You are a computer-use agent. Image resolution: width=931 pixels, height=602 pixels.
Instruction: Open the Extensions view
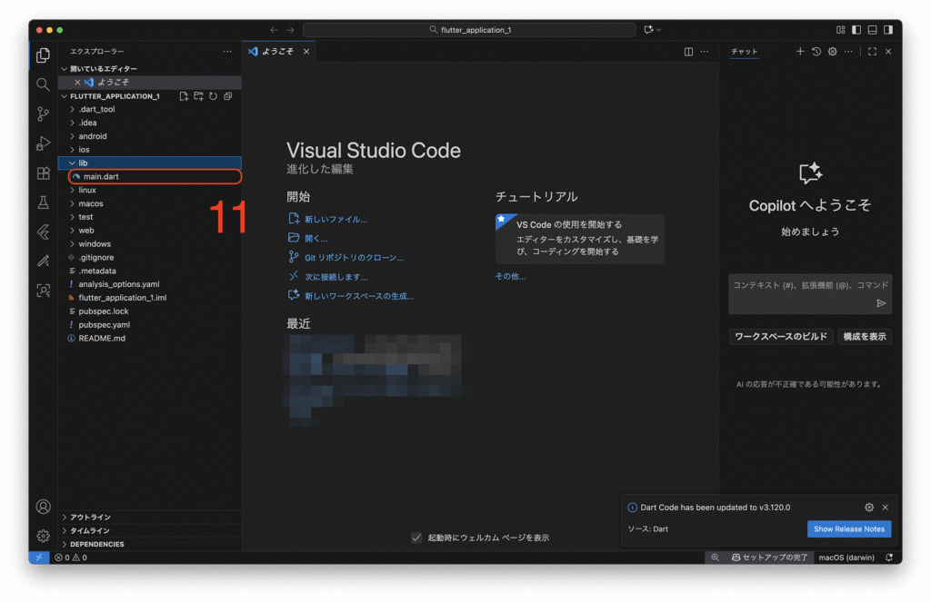pyautogui.click(x=43, y=173)
